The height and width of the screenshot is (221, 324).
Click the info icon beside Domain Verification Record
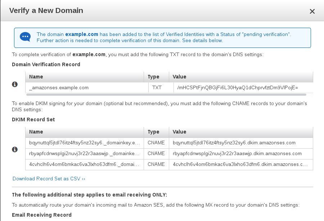(x=15, y=84)
